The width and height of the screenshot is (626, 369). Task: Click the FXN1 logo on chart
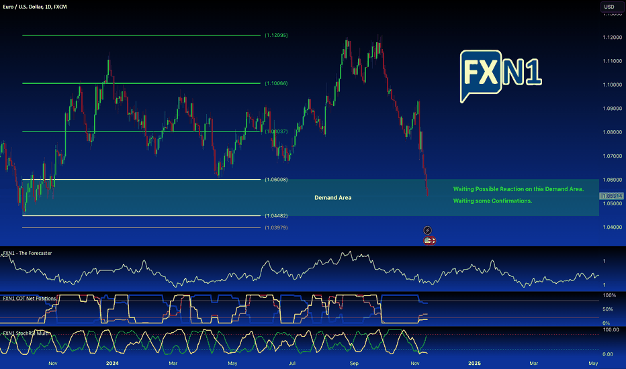coord(500,75)
